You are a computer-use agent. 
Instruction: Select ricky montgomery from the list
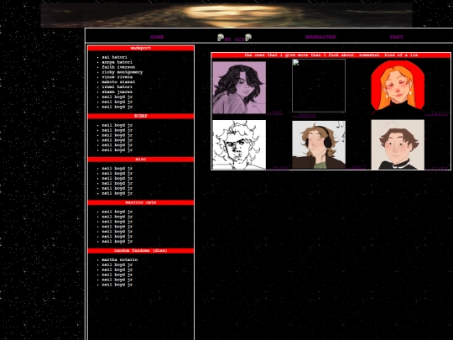[122, 72]
